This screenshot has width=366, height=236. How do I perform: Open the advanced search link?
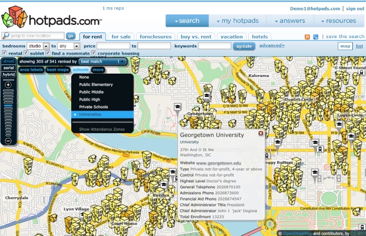(x=272, y=45)
